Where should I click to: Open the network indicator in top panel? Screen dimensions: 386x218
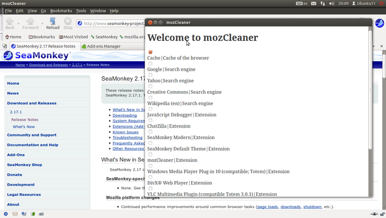[323, 3]
